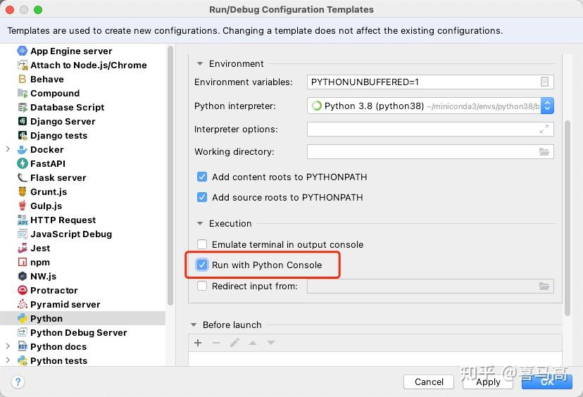The image size is (583, 397).
Task: Open the help question mark button
Action: coord(18,382)
